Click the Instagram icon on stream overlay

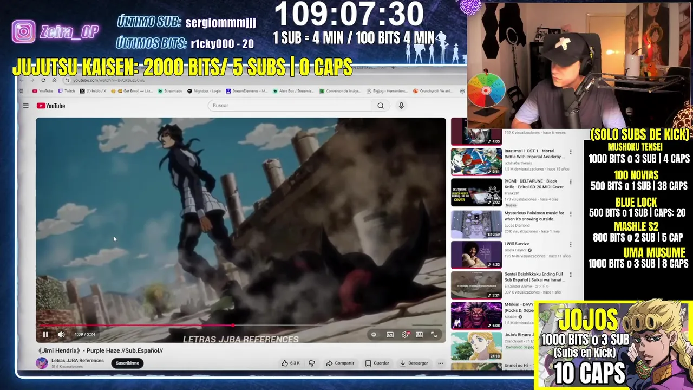click(x=24, y=31)
